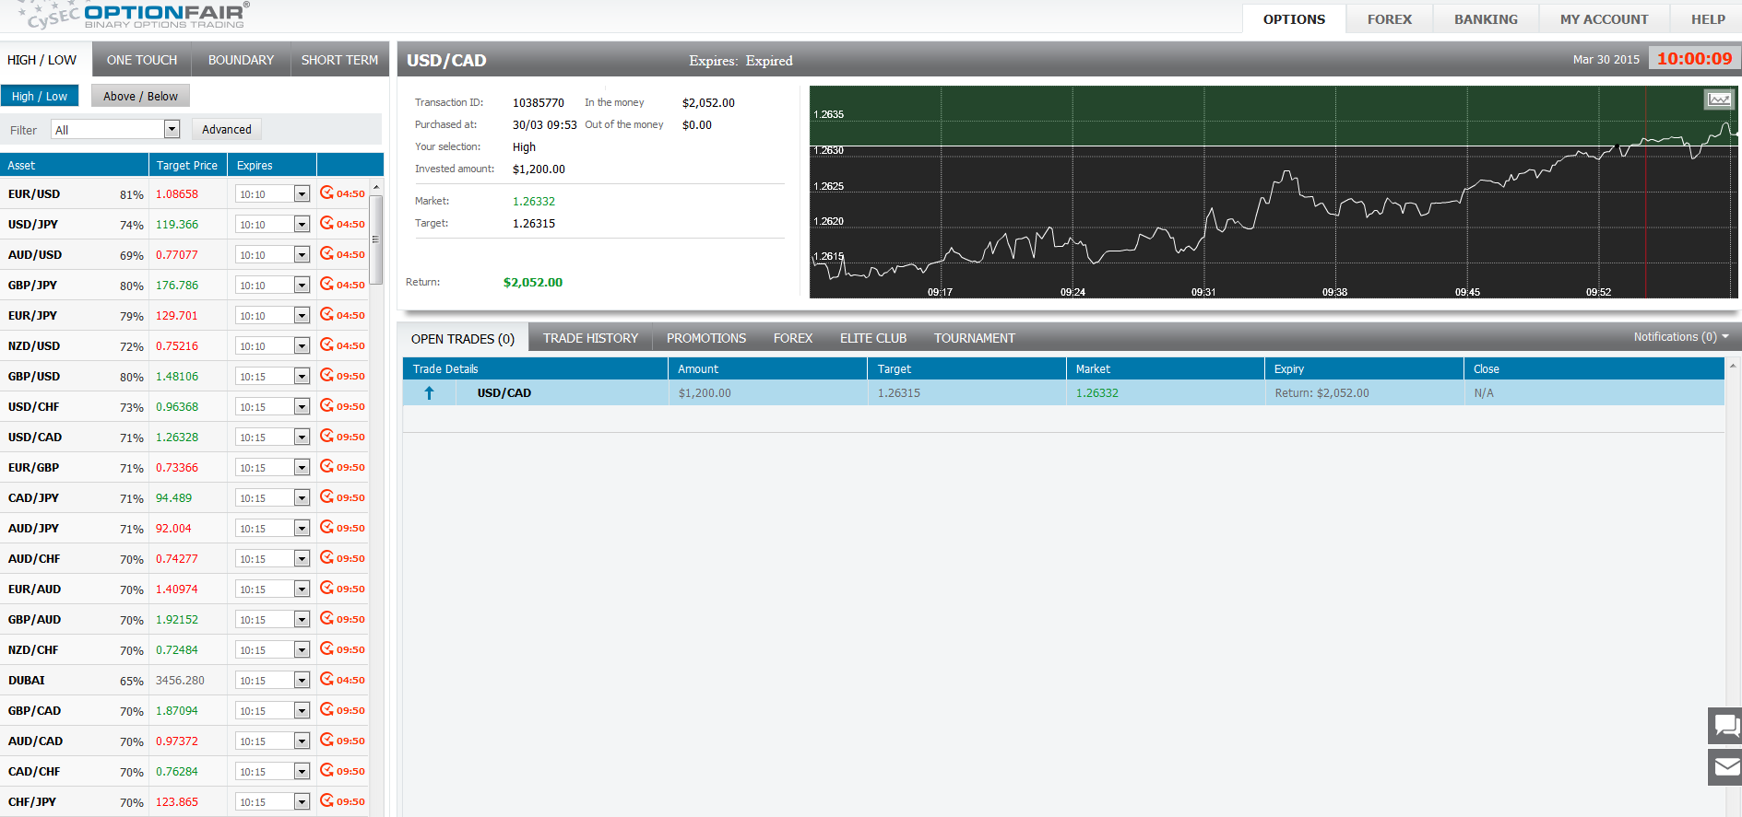Screen dimensions: 1742x817
Task: Open MY ACCOUNT menu
Action: (1604, 19)
